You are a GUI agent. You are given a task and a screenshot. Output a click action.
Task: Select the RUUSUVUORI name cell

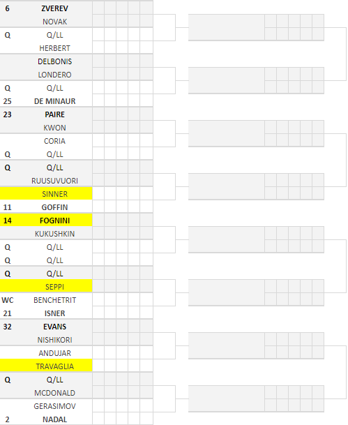[54, 181]
